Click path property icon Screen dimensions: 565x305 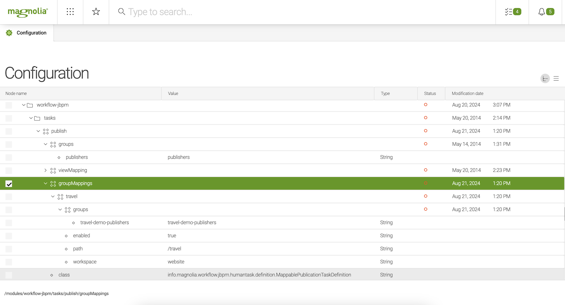coord(66,249)
